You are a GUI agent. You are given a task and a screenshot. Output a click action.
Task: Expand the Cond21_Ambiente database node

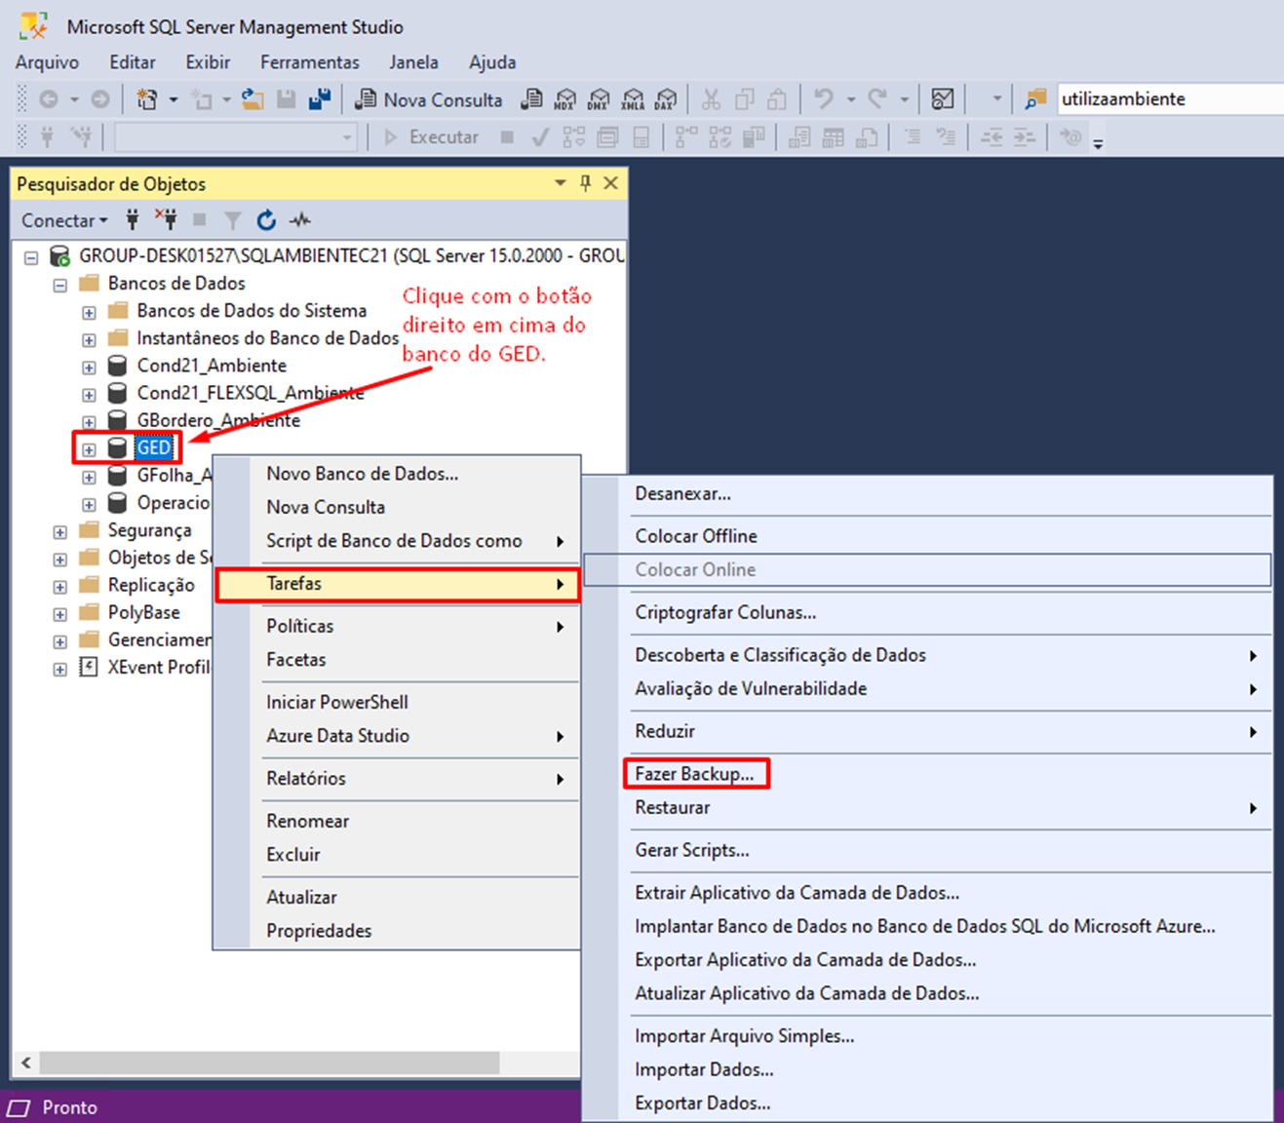[x=89, y=368]
